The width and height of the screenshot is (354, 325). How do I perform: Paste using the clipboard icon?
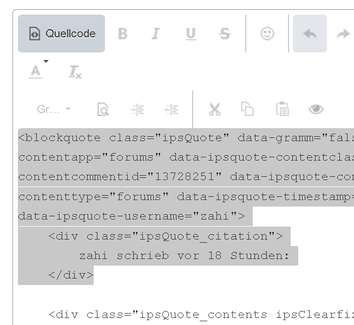click(x=282, y=109)
